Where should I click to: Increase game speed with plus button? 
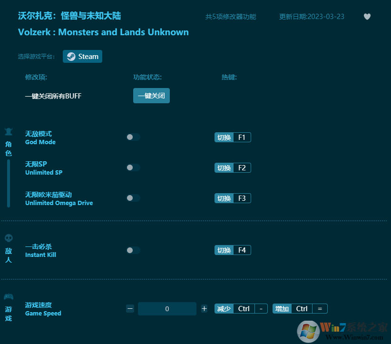point(204,309)
